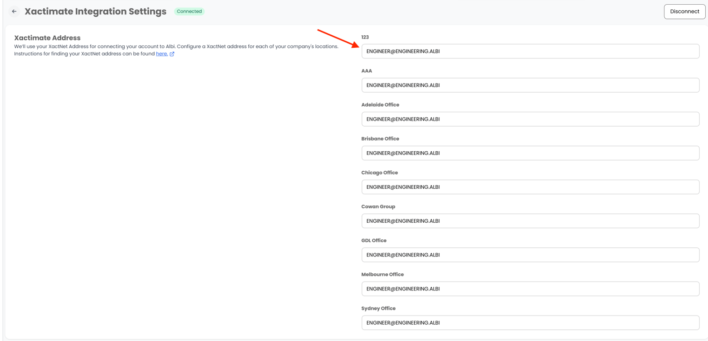Screen dimensions: 708x341
Task: Select the Brisbane Office address field
Action: pos(530,153)
